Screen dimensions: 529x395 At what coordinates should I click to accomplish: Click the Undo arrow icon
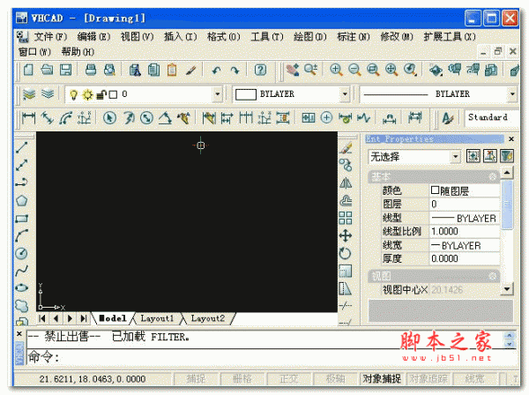(216, 71)
